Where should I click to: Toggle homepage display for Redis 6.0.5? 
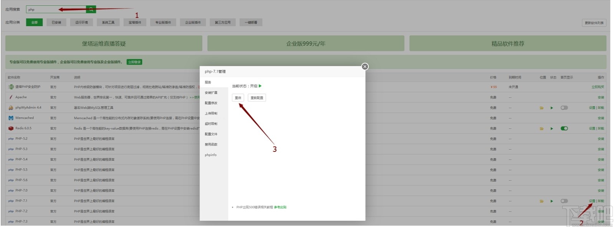click(x=564, y=128)
